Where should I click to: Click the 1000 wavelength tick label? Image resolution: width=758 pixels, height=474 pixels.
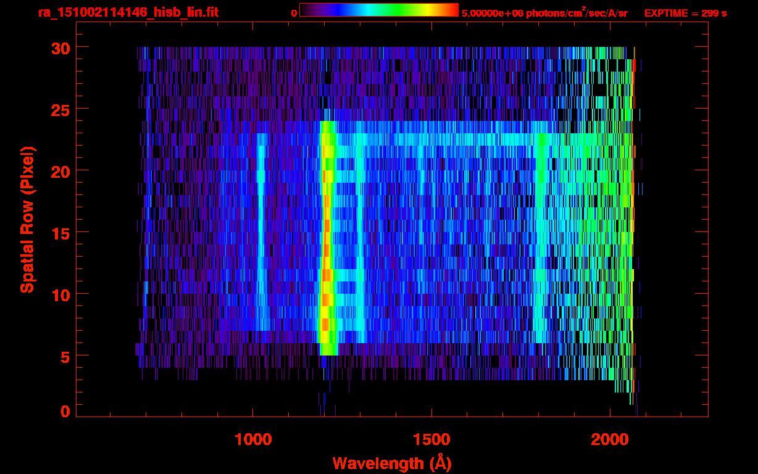(252, 439)
